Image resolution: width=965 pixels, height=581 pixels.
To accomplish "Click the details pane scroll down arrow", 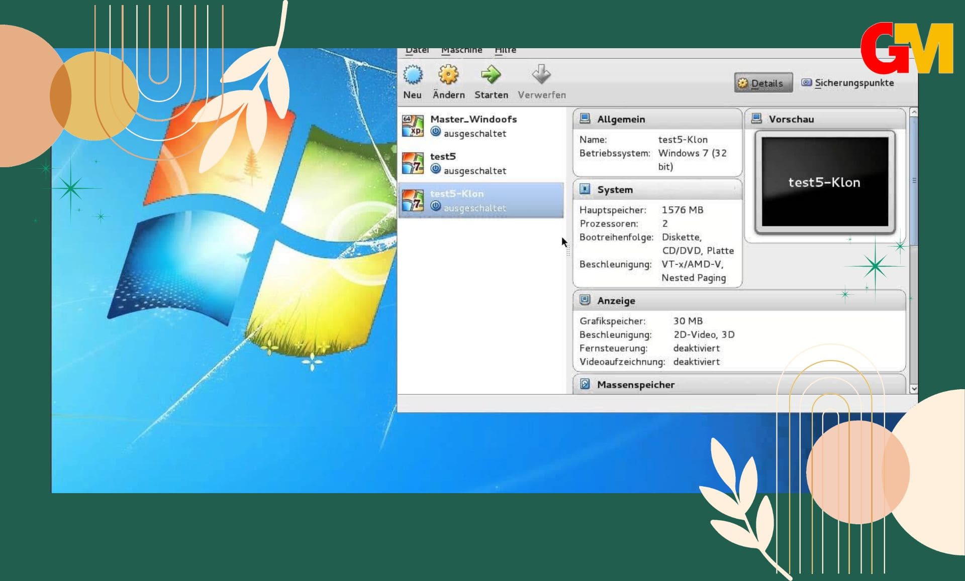I will 914,389.
